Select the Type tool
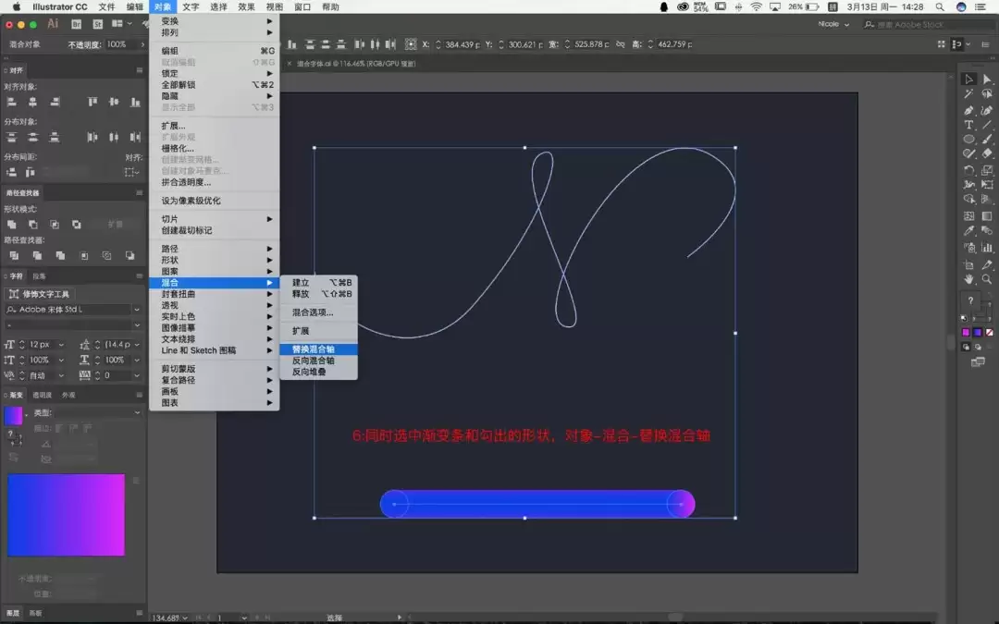 point(968,125)
